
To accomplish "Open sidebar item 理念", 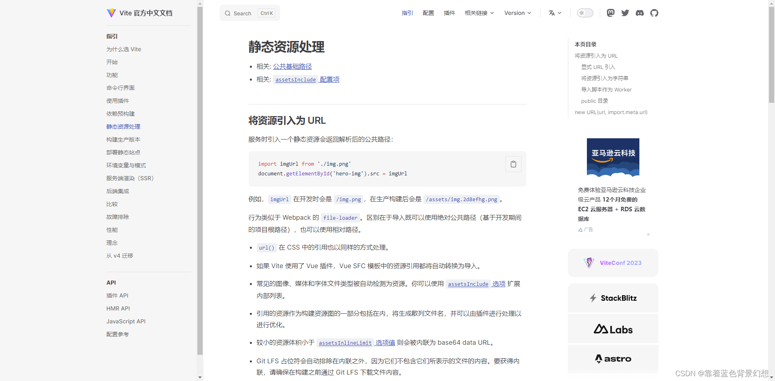I will pos(112,243).
